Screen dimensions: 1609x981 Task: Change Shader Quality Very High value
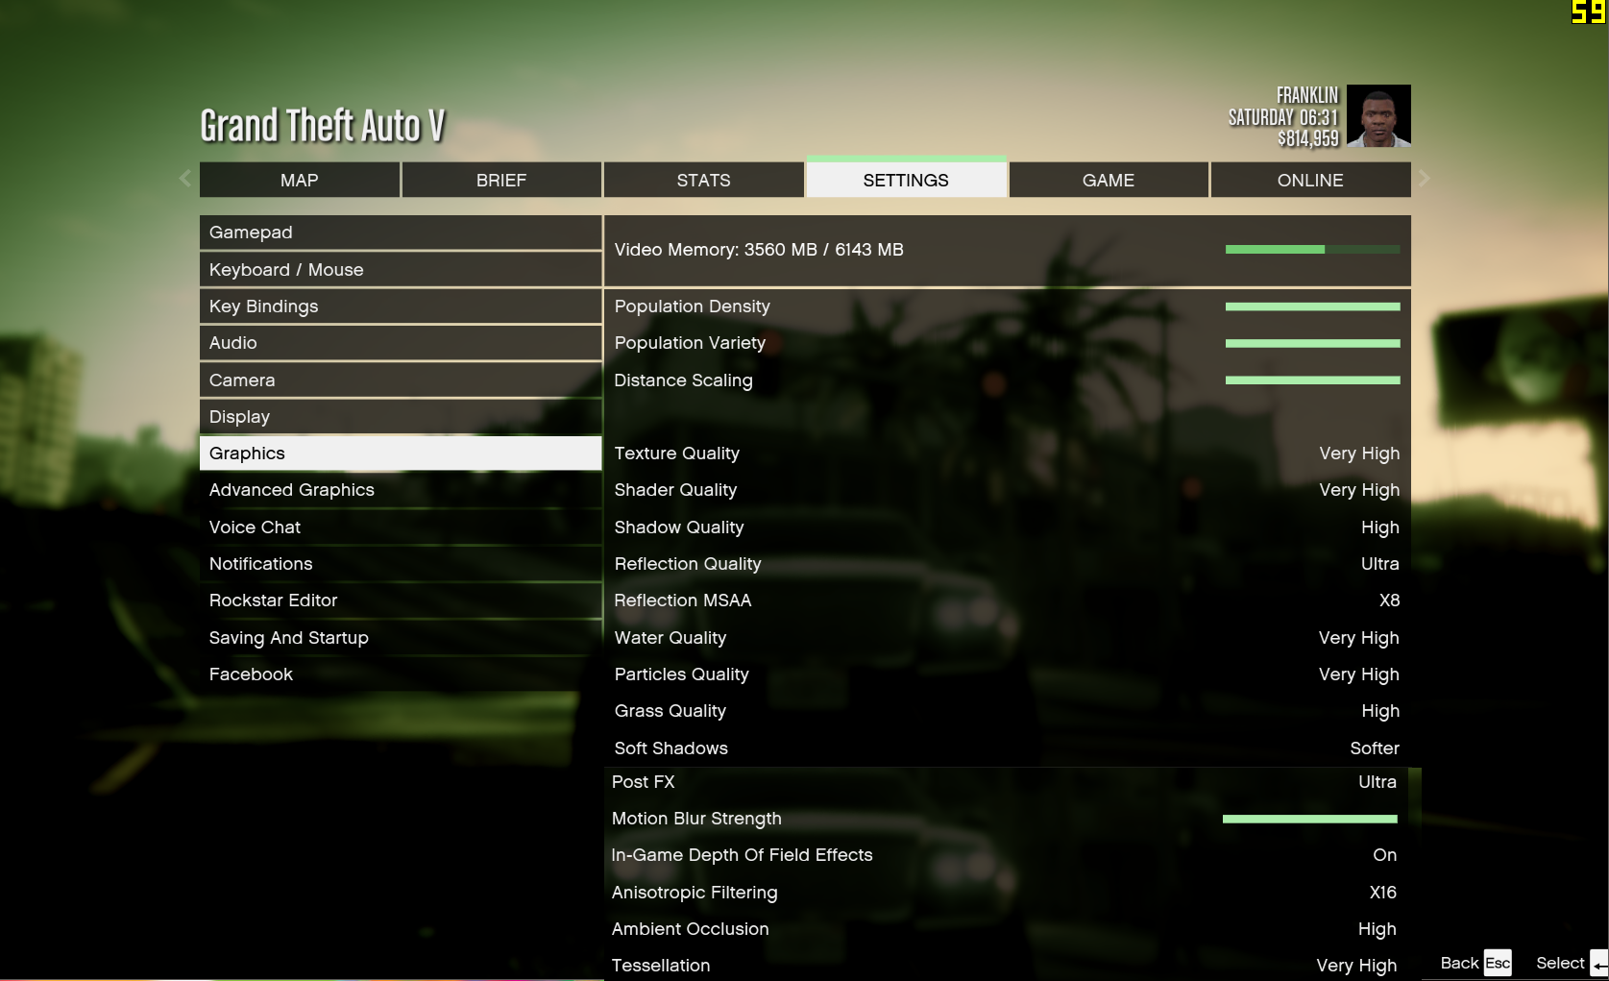click(1359, 490)
